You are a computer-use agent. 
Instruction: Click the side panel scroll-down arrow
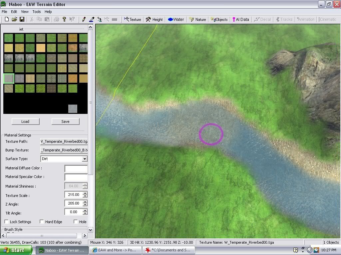(x=91, y=230)
